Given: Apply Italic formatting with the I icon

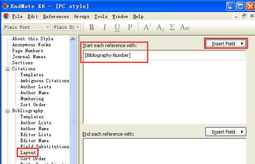Looking at the screenshot, I should point(105,27).
